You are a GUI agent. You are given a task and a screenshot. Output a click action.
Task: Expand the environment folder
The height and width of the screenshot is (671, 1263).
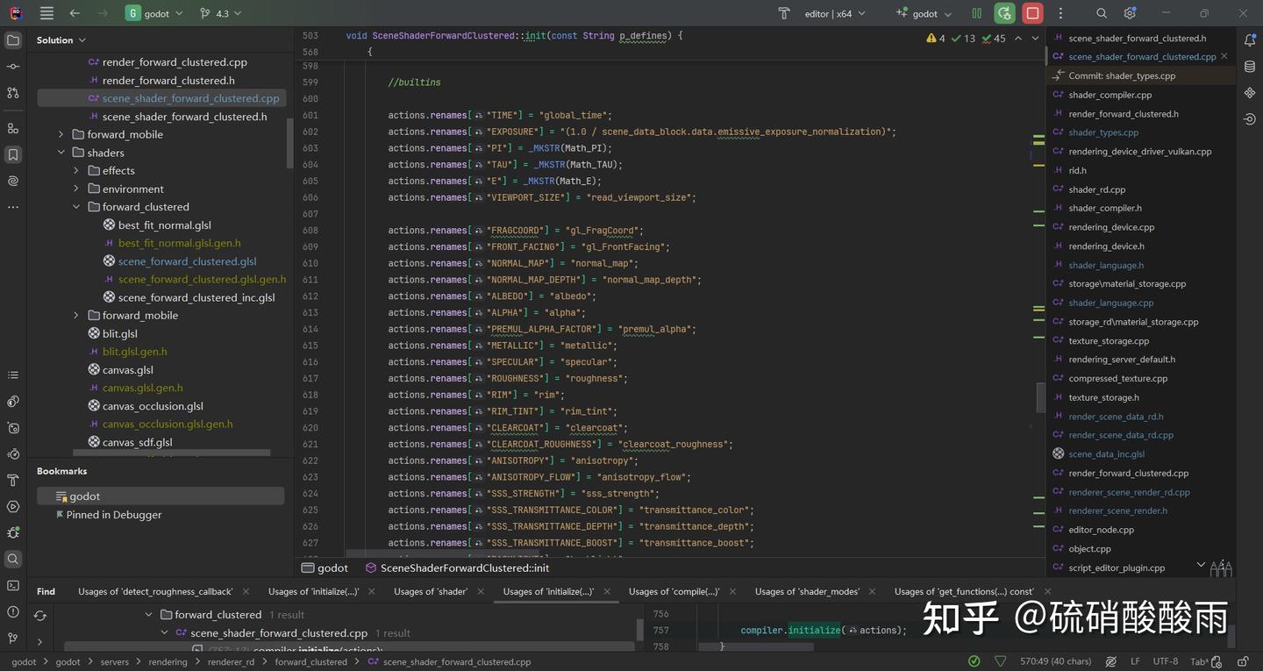pos(76,189)
